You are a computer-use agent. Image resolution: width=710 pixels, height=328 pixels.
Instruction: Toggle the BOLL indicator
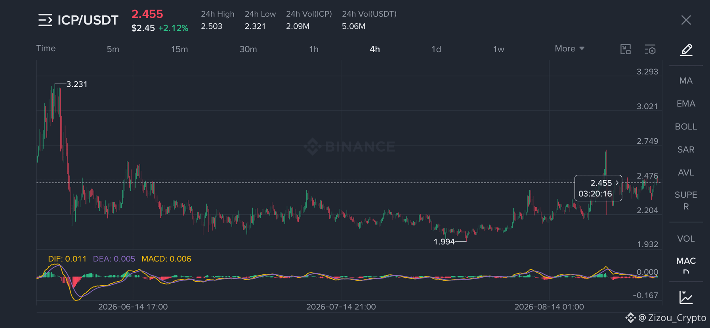coord(686,127)
